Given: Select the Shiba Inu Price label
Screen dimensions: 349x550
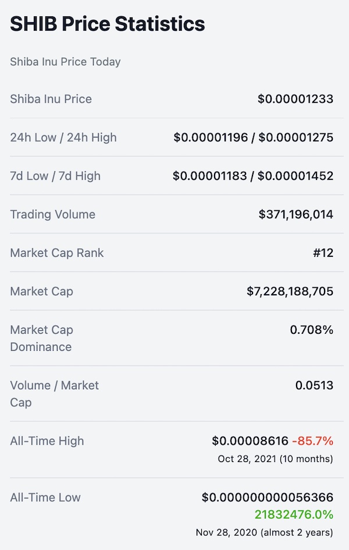Looking at the screenshot, I should pyautogui.click(x=51, y=99).
